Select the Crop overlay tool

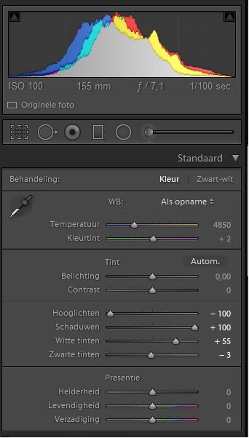click(19, 132)
